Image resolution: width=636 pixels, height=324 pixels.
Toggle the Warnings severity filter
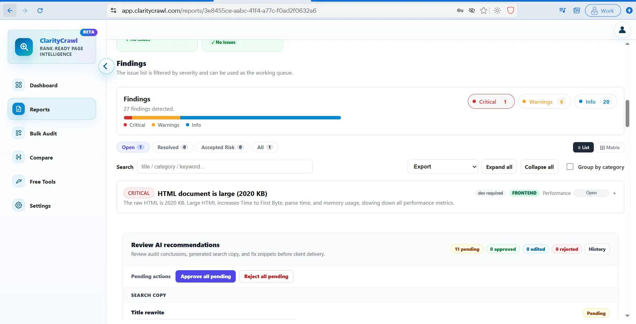[x=544, y=102]
